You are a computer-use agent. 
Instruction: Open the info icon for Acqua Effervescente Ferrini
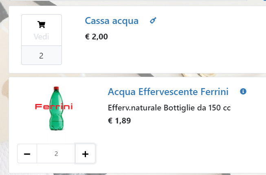(243, 91)
